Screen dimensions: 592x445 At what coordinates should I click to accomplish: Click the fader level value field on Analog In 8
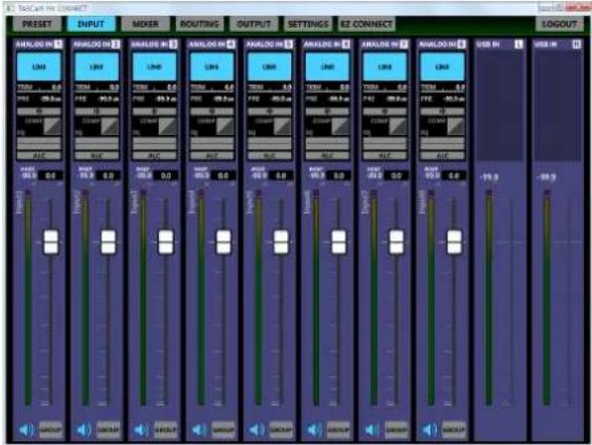tap(454, 176)
